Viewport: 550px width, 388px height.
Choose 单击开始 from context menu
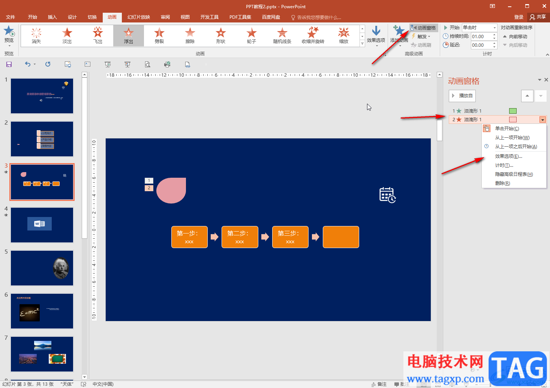click(x=514, y=128)
